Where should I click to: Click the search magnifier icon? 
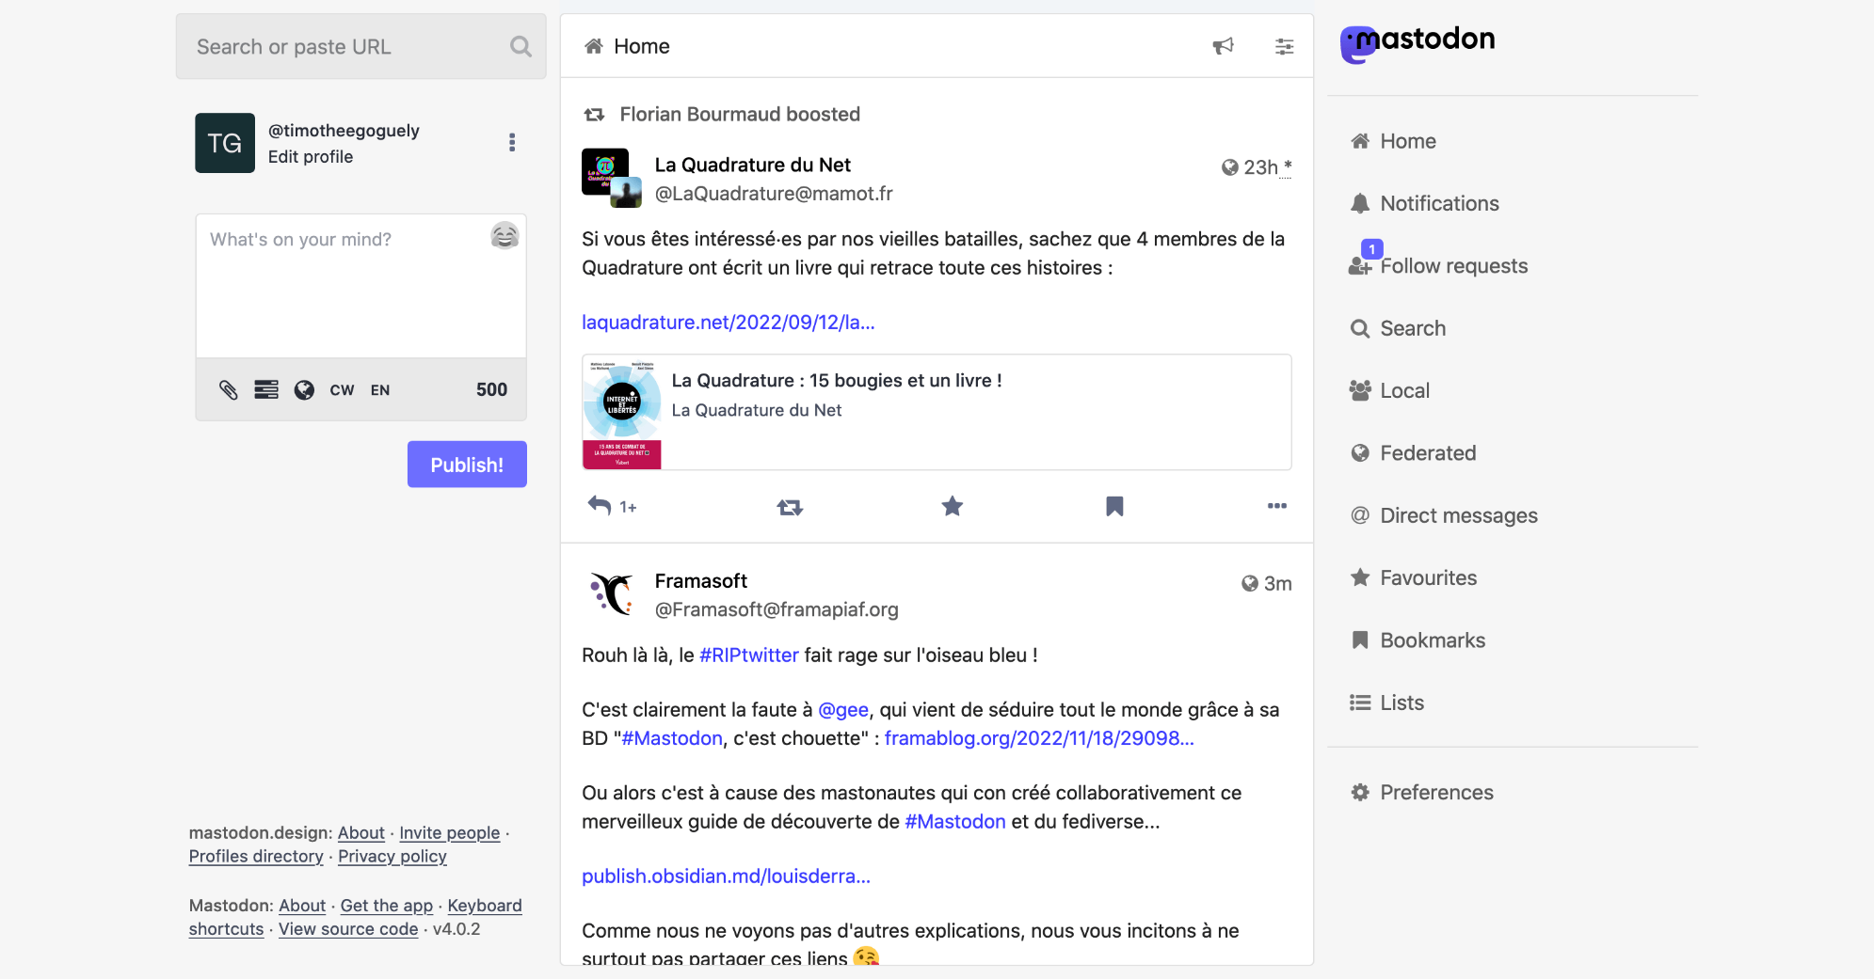point(521,46)
